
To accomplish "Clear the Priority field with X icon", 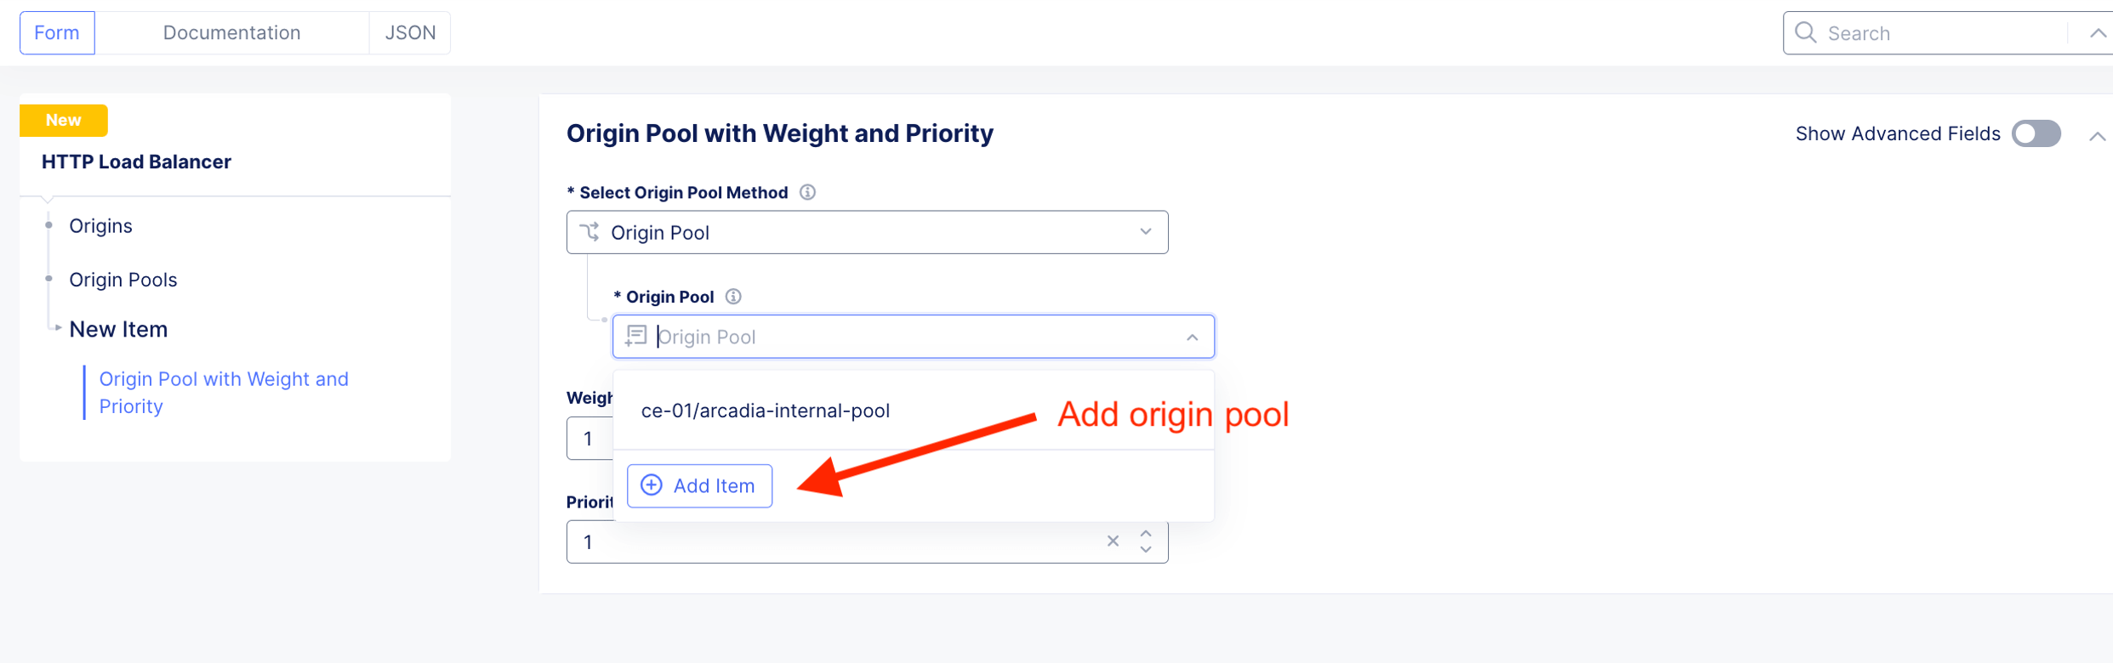I will [1113, 541].
